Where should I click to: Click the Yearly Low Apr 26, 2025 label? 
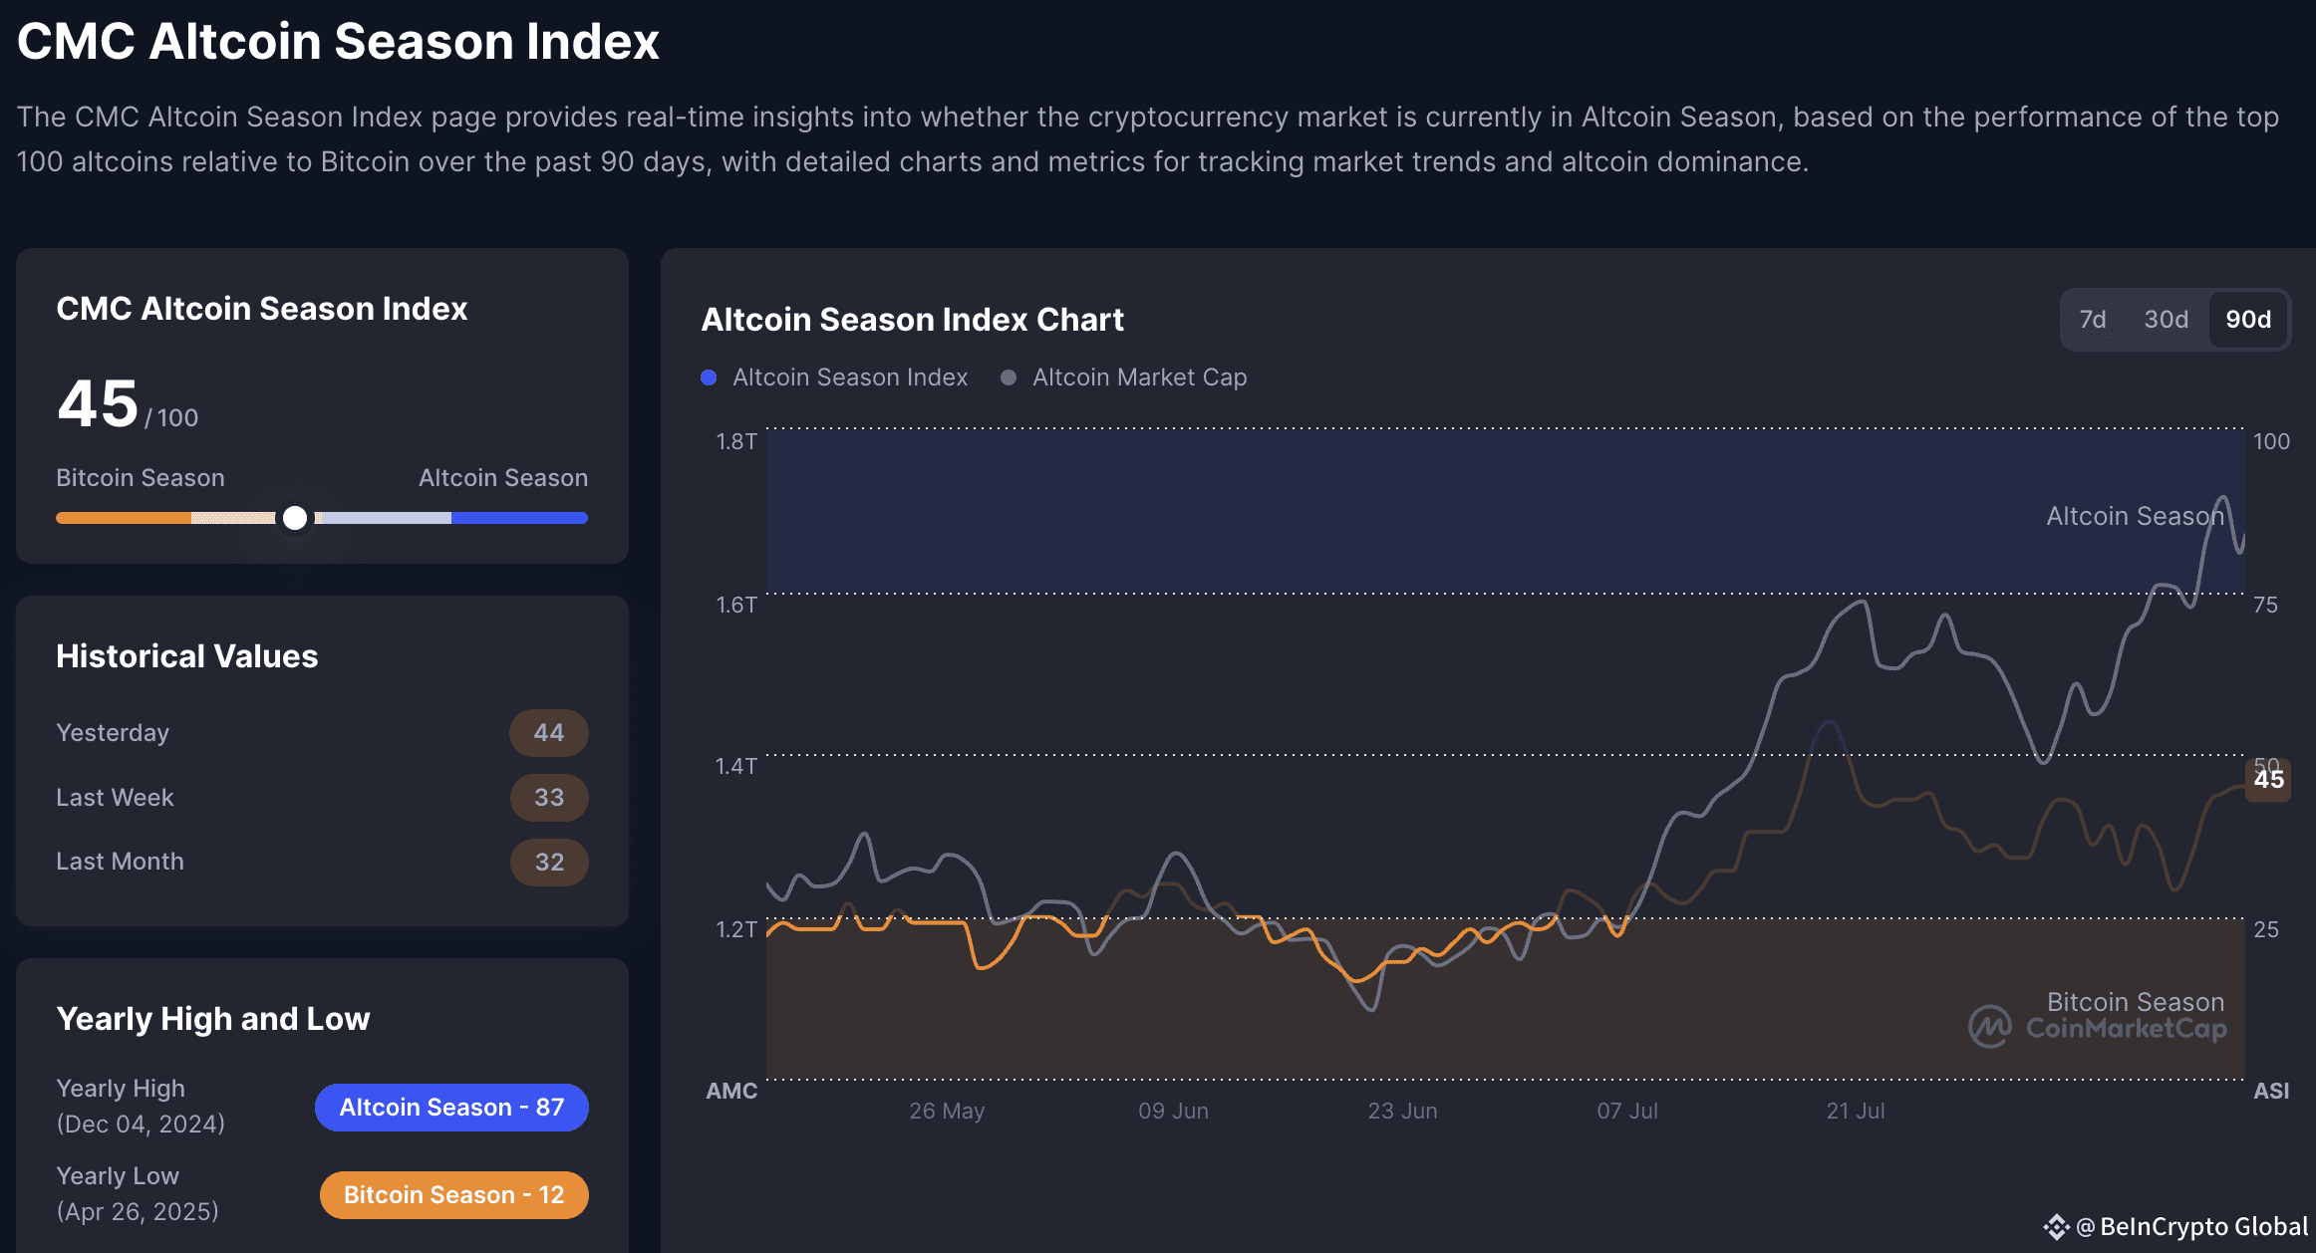[x=138, y=1194]
